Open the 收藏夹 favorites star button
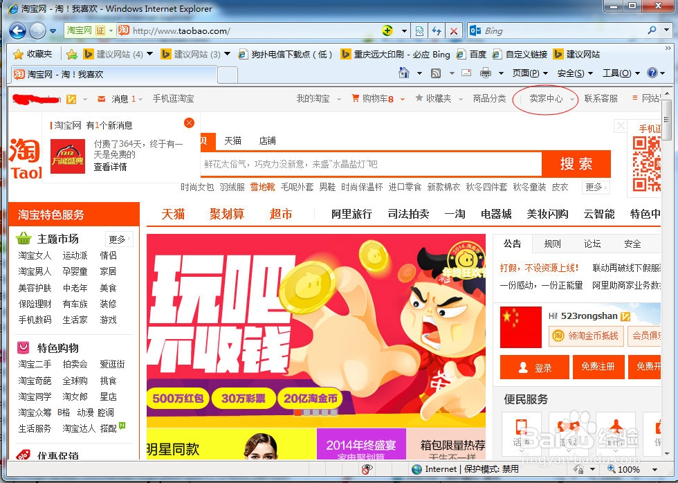Viewport: 678px width, 483px height. tap(33, 54)
